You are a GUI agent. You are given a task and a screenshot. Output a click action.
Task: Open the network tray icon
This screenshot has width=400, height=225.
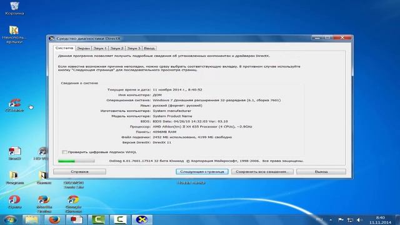(x=350, y=219)
